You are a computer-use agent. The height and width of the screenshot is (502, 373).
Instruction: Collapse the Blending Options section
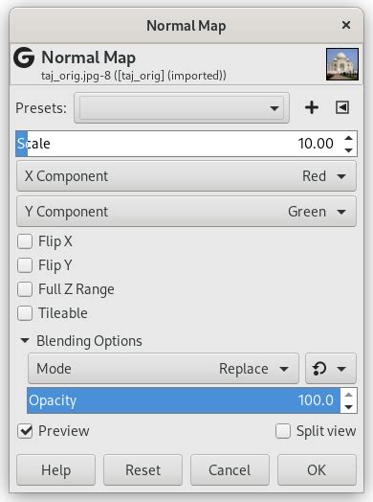[25, 341]
